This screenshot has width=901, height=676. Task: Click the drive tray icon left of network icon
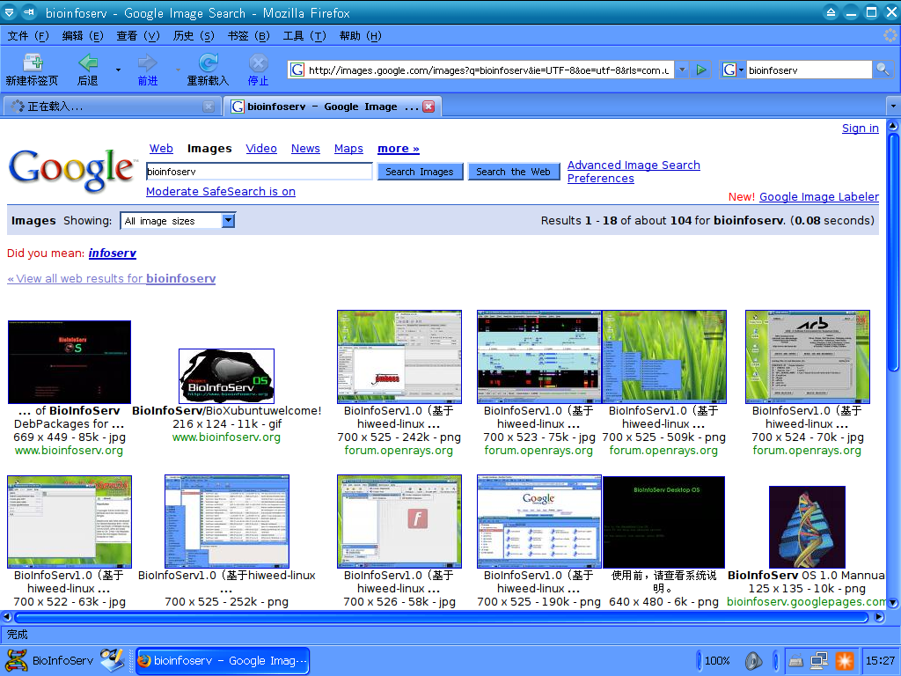[x=795, y=661]
